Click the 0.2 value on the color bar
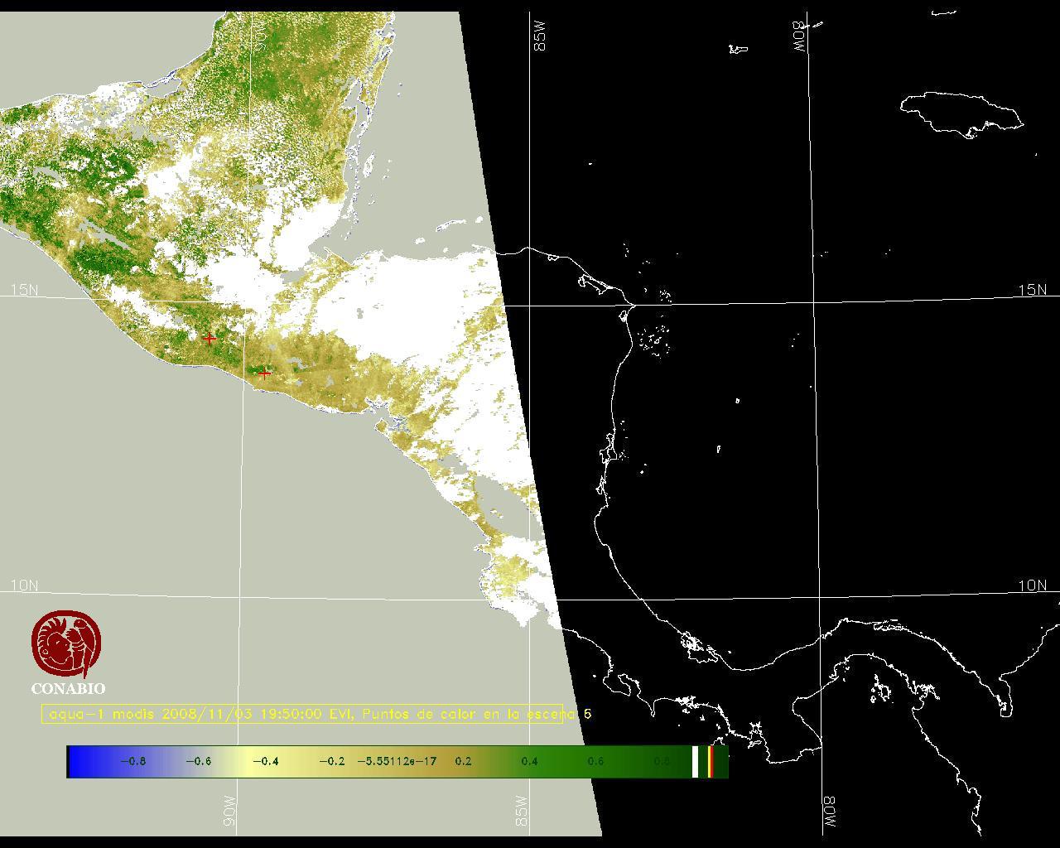 (463, 762)
